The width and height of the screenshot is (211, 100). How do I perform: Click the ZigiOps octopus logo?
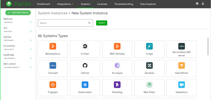point(9,4)
